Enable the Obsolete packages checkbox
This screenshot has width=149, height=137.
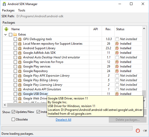click(13, 119)
